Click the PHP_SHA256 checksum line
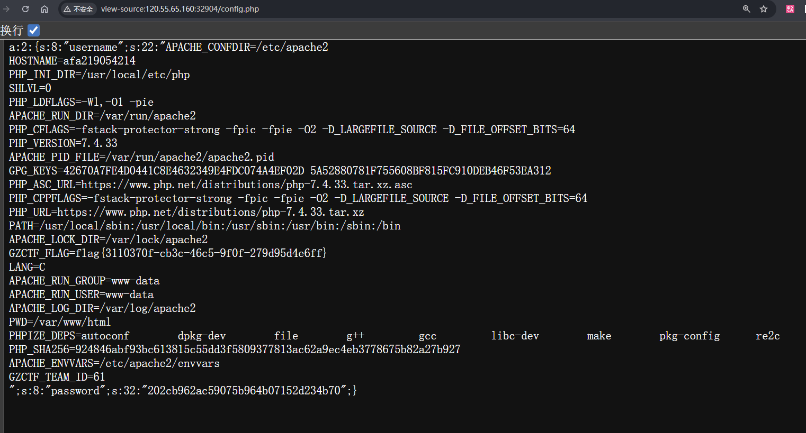 click(235, 349)
